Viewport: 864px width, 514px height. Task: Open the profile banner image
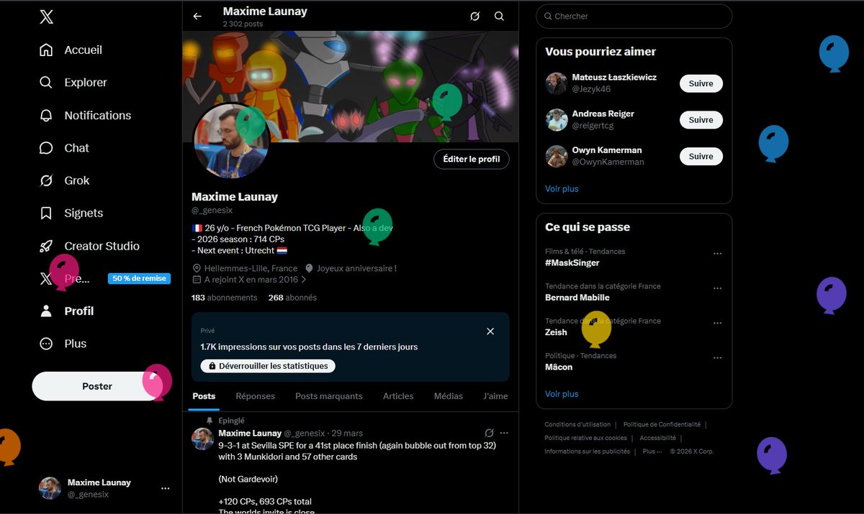tap(351, 86)
